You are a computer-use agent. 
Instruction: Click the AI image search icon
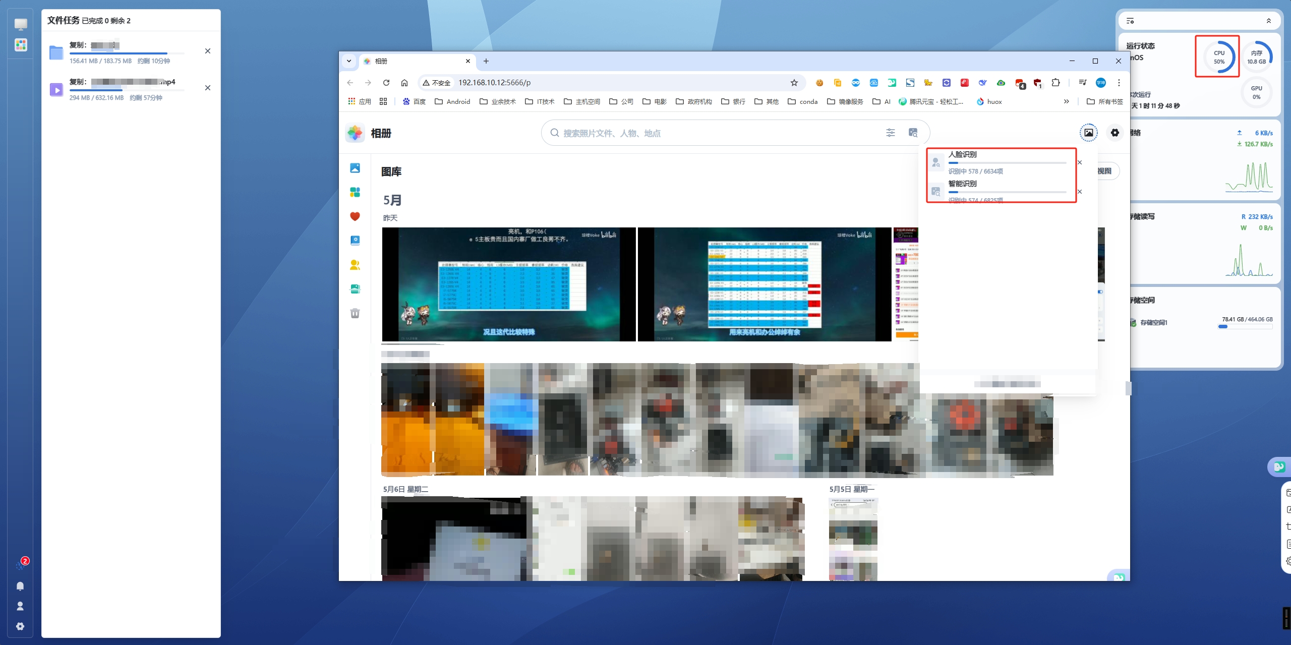(913, 133)
